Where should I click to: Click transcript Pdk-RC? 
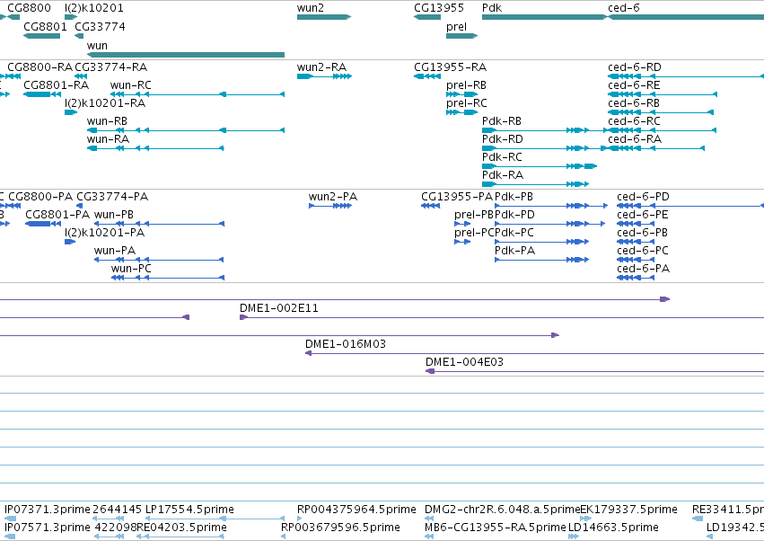coord(540,166)
